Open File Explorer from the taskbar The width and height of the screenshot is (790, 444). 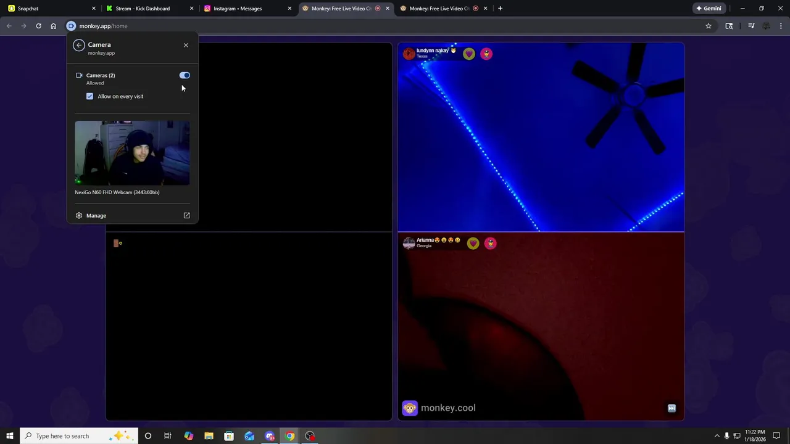209,436
